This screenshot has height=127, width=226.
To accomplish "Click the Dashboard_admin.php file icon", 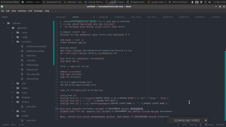I will click(x=22, y=46).
